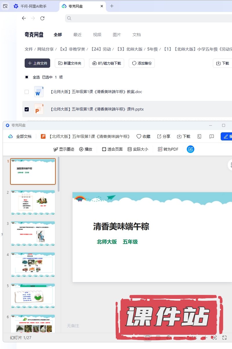Click Convert to PDF (转为PDF)
The height and width of the screenshot is (349, 232).
point(168,149)
